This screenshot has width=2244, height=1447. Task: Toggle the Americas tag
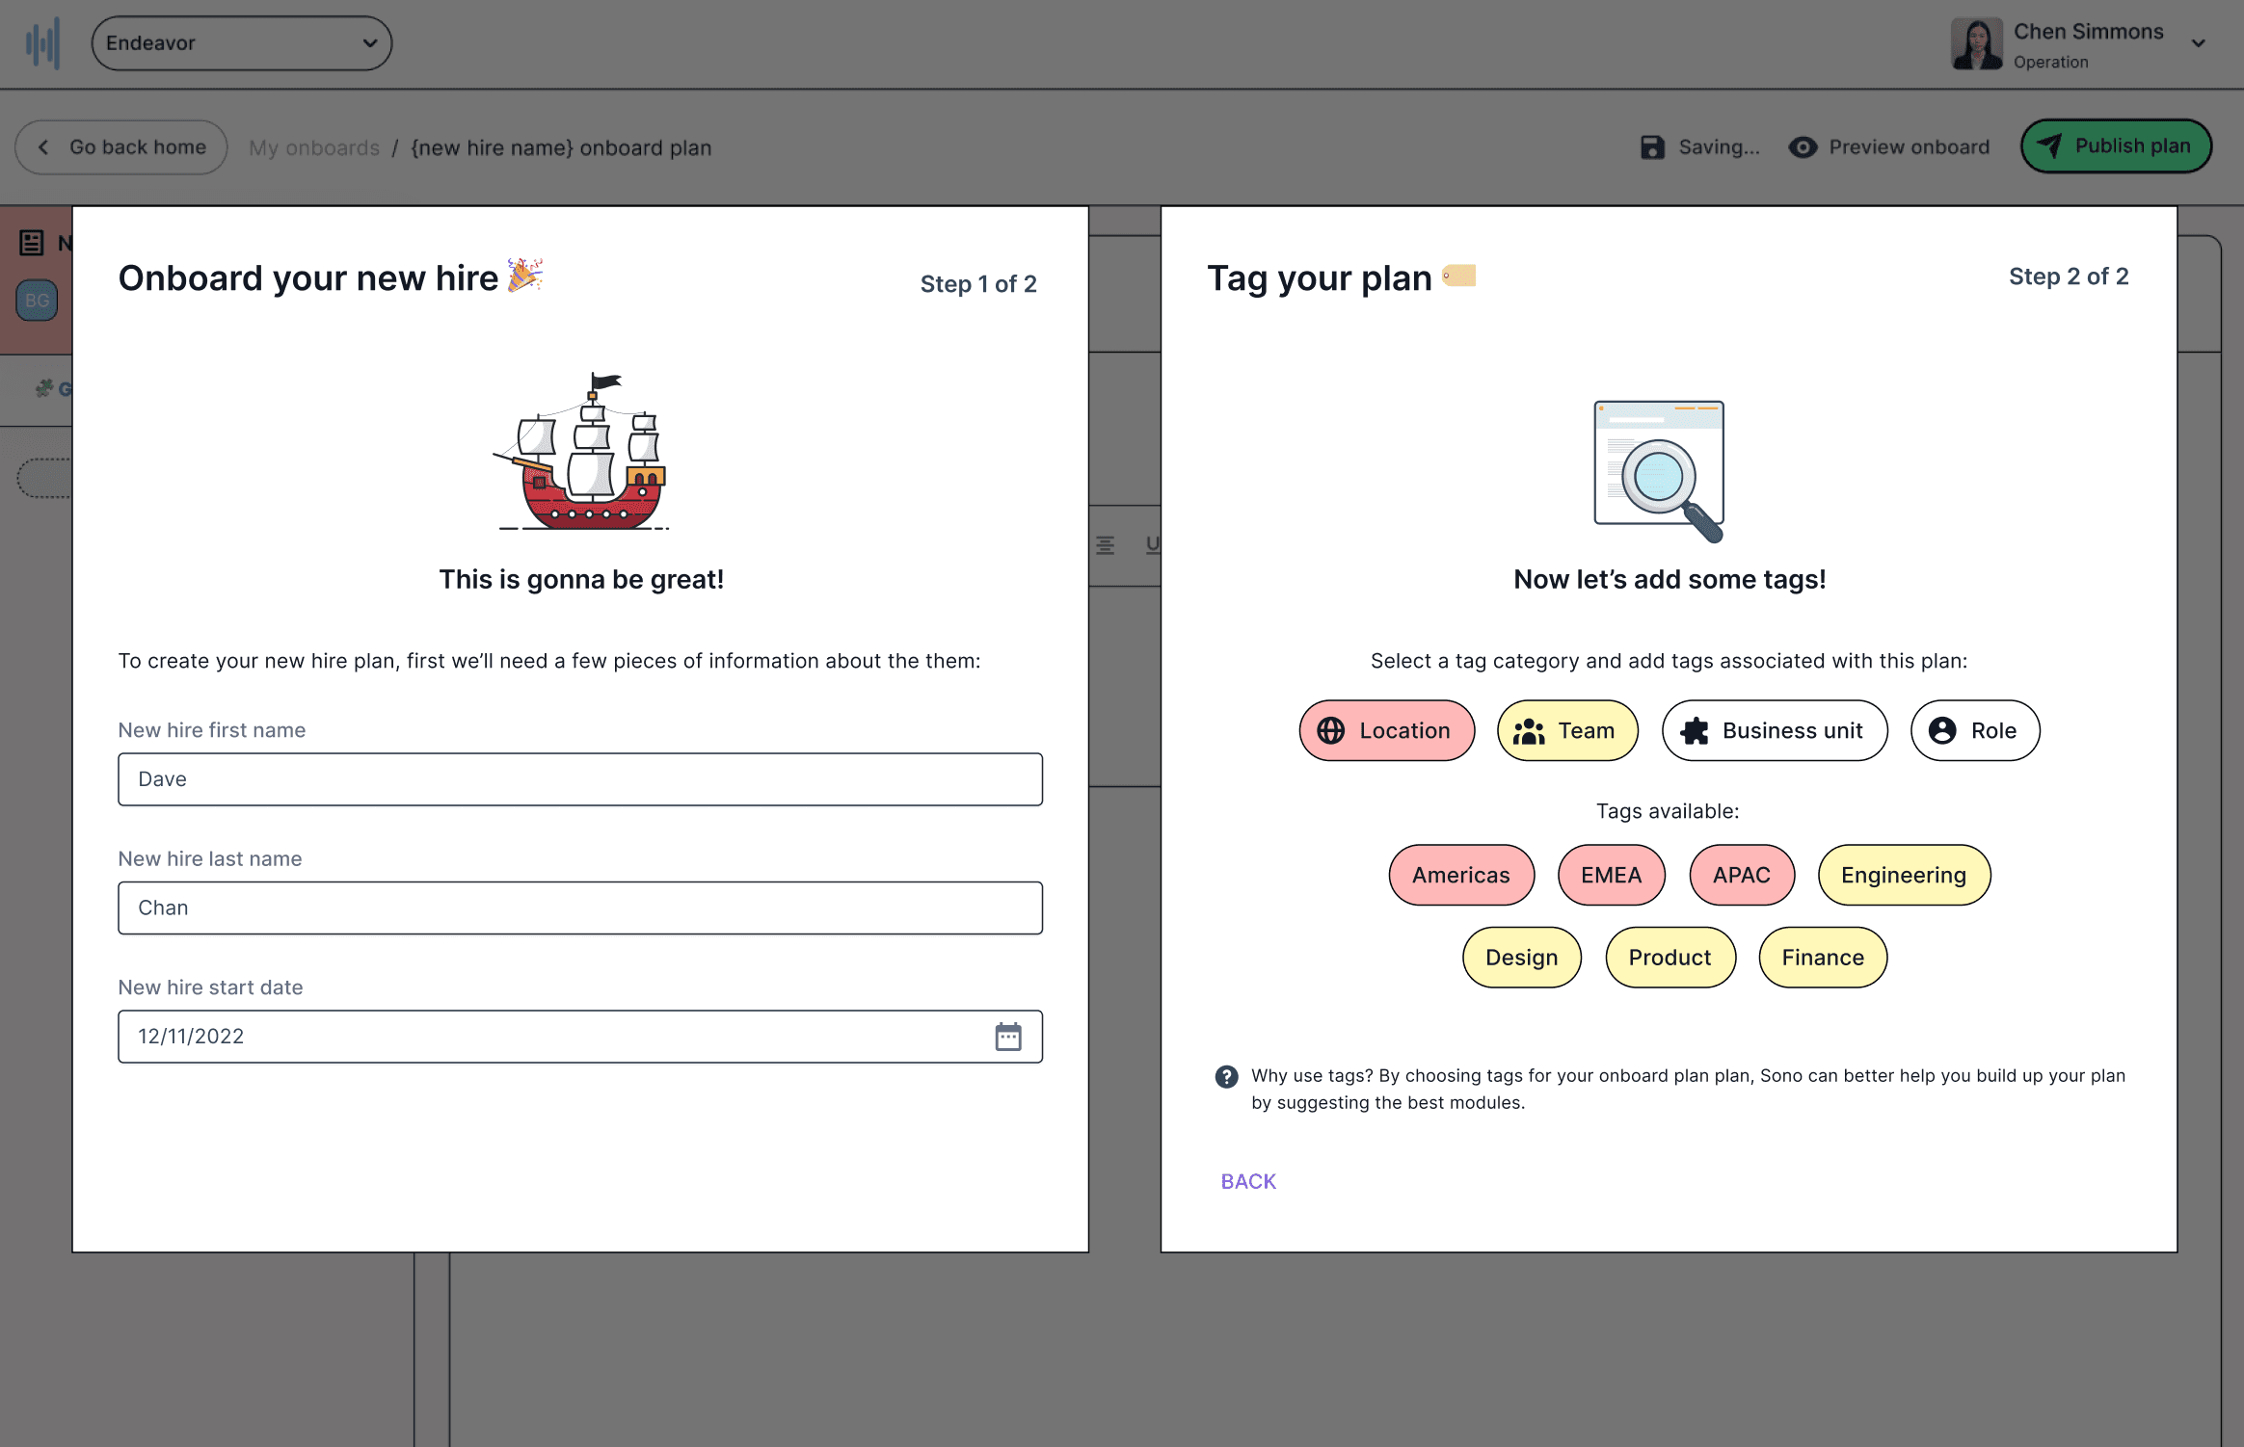click(1460, 875)
